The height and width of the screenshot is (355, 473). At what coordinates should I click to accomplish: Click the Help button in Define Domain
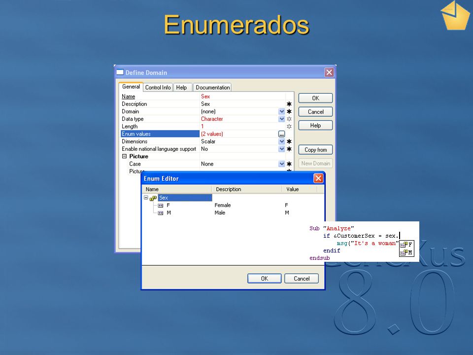click(x=315, y=125)
